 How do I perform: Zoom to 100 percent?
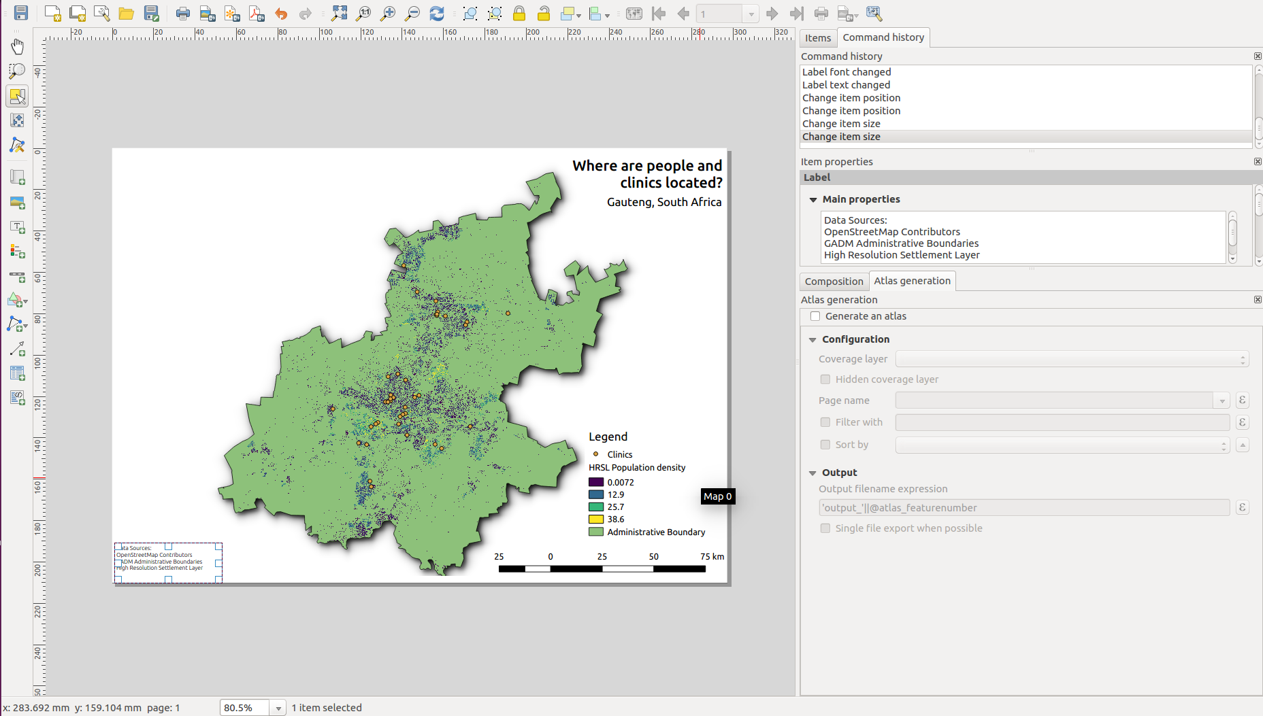point(363,13)
